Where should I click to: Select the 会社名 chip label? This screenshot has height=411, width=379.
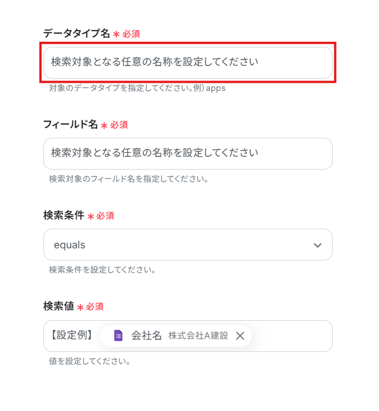point(146,336)
